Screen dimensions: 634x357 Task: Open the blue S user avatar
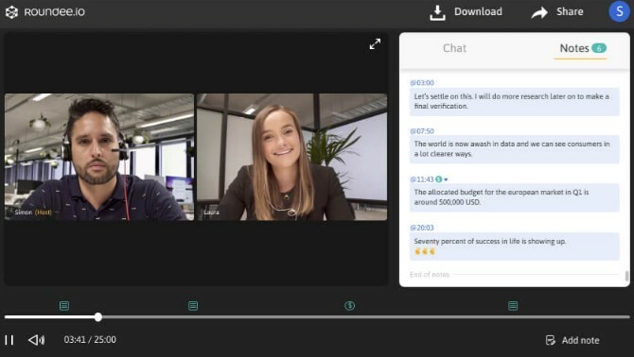coord(619,11)
